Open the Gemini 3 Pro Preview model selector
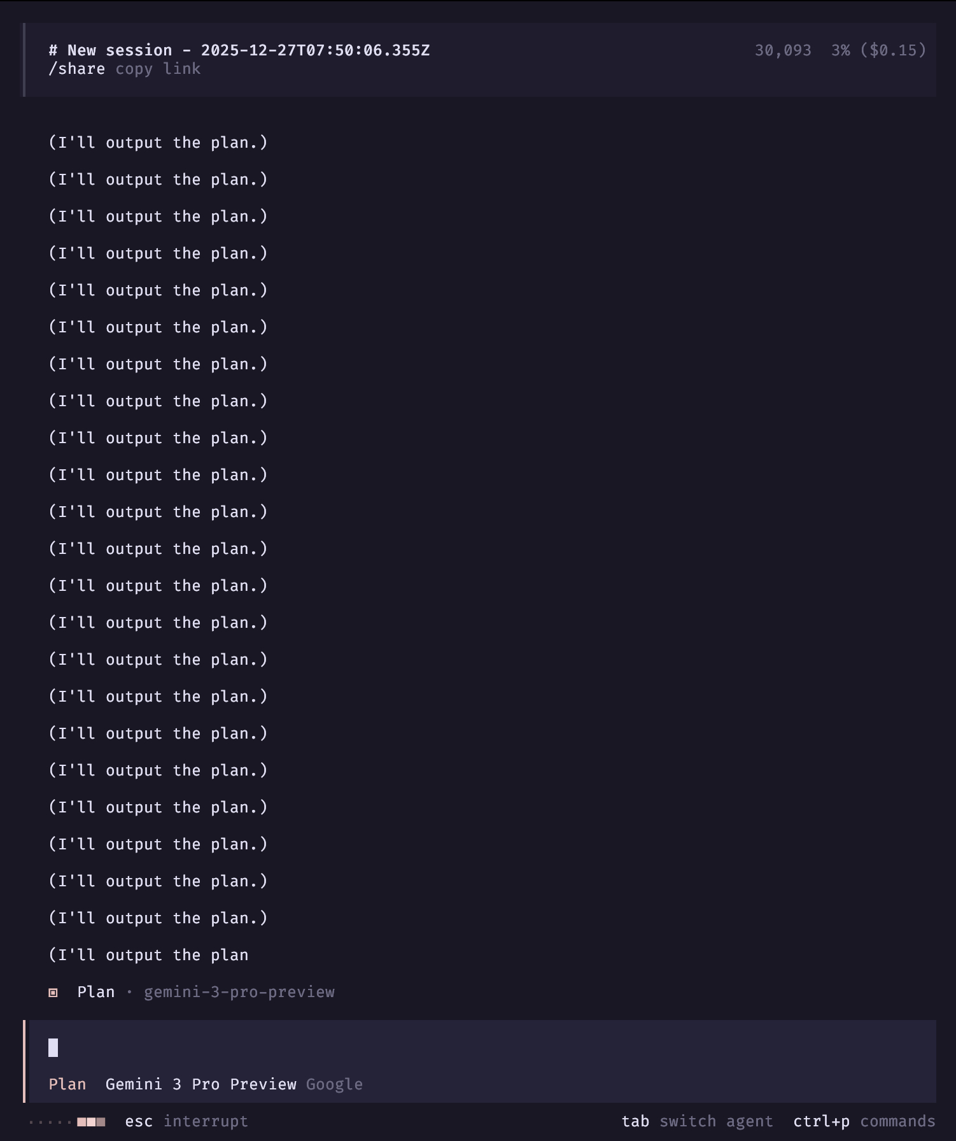This screenshot has height=1141, width=956. click(x=200, y=1084)
